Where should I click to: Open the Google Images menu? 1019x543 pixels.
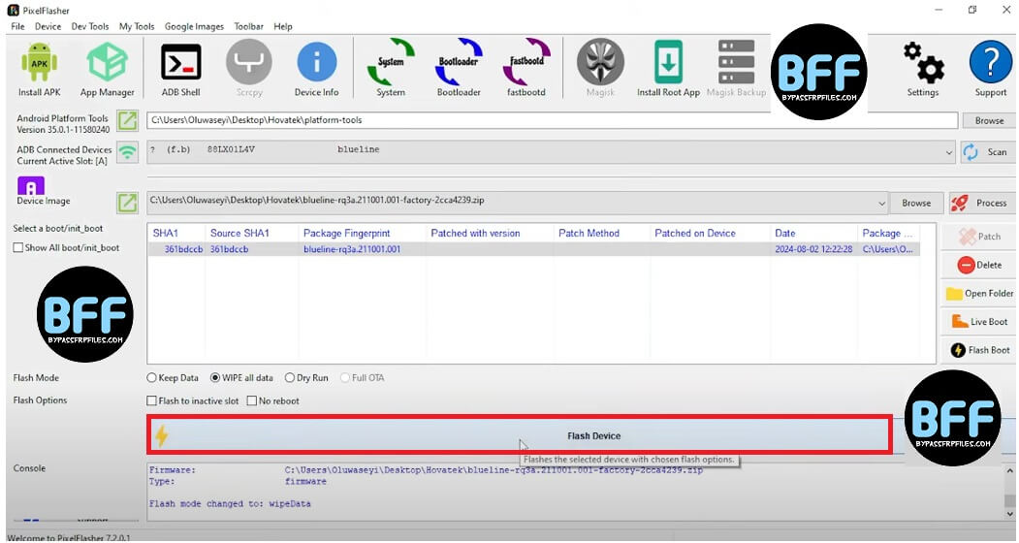[x=194, y=26]
